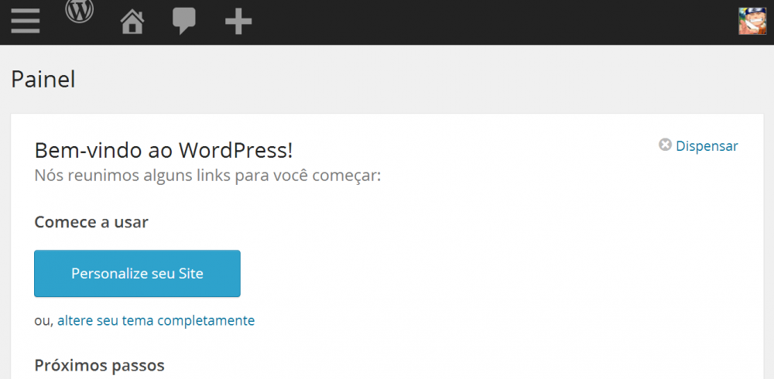
Task: Click the Nós reunimos alguns links subtitle
Action: pos(207,176)
